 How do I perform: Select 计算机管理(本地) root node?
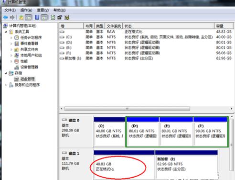23,26
